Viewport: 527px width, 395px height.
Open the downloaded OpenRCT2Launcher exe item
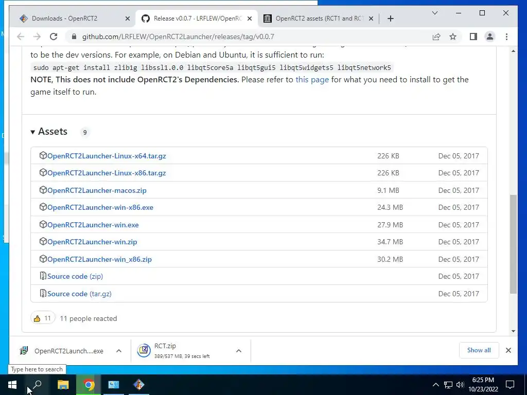point(62,351)
